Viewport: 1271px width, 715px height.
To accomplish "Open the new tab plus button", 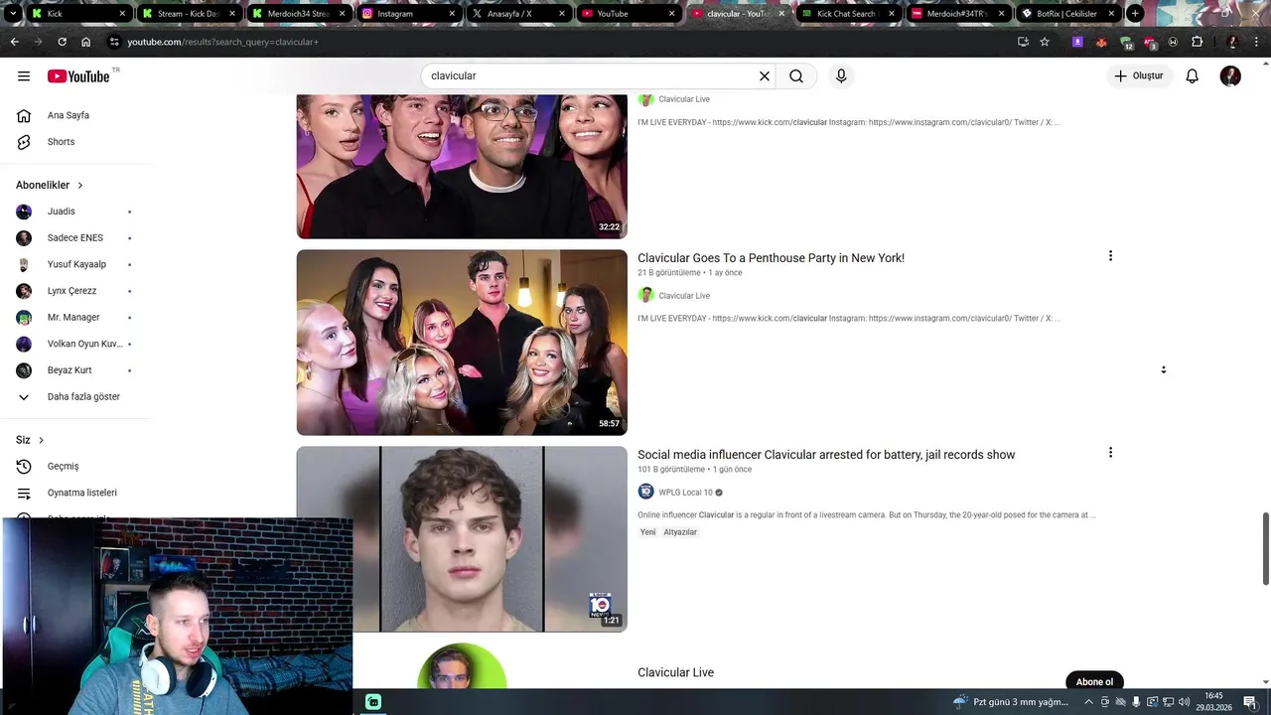I will 1135,14.
